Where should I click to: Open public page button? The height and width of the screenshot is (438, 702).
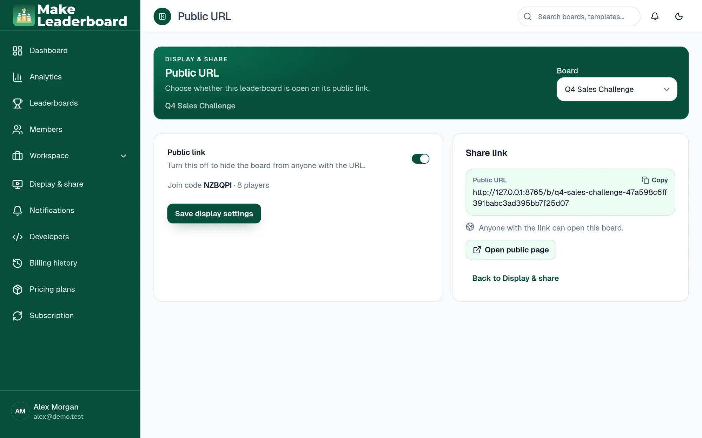pos(511,250)
